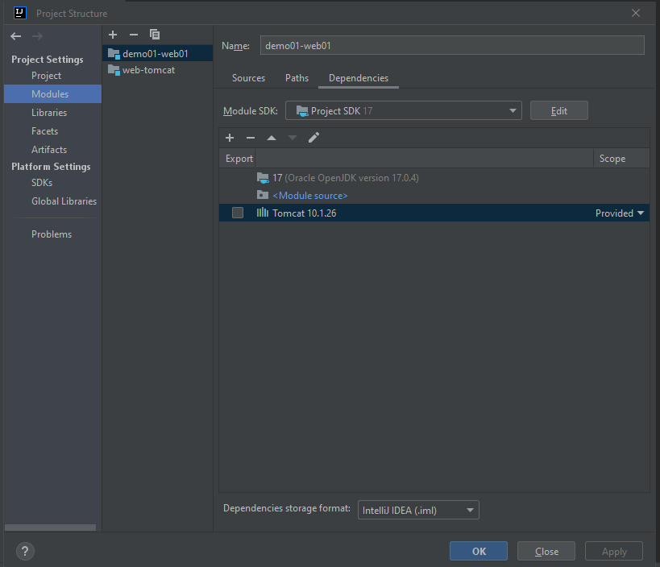Screen dimensions: 660x567
Task: Select the Module source row
Action: pyautogui.click(x=434, y=195)
